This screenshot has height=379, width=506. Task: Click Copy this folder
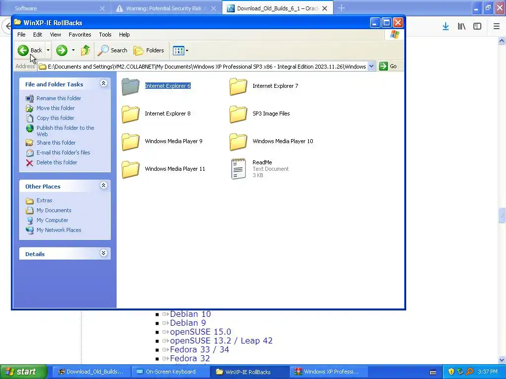click(x=55, y=118)
